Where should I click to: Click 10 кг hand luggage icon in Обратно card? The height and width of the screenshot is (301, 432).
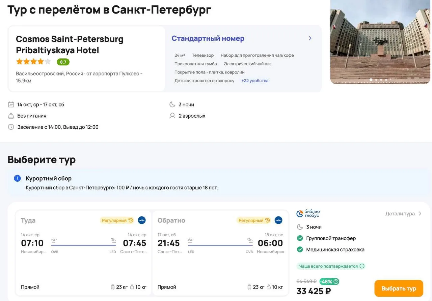point(269,287)
